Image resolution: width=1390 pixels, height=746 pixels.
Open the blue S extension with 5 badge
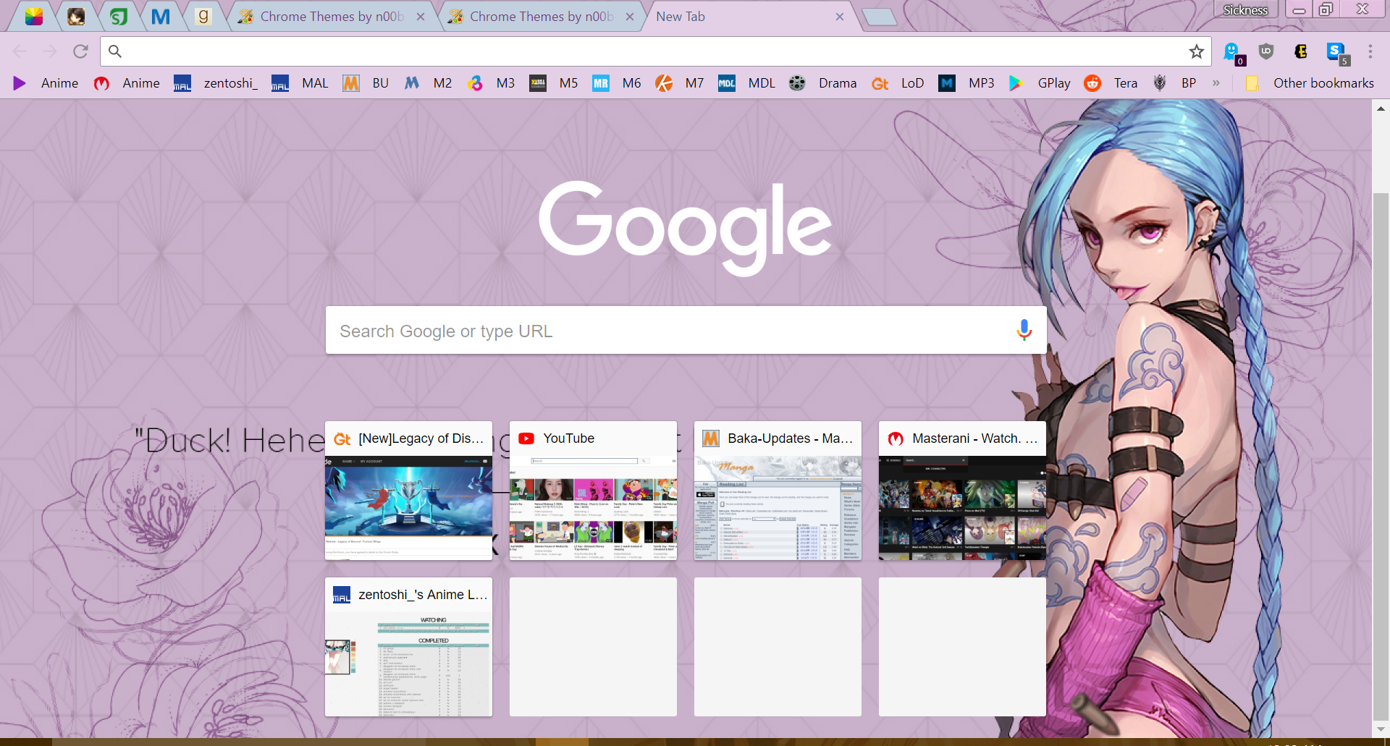coord(1337,52)
